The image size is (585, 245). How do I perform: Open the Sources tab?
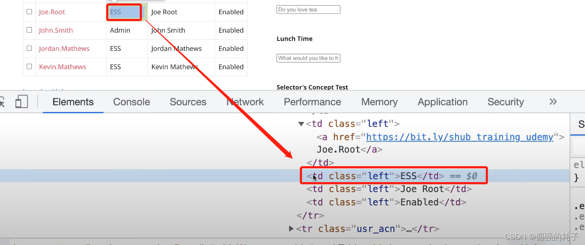(x=188, y=102)
